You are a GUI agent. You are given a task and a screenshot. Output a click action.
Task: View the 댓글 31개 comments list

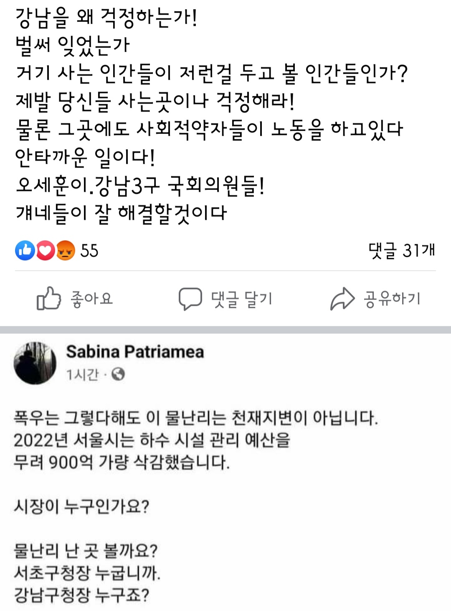pyautogui.click(x=402, y=251)
